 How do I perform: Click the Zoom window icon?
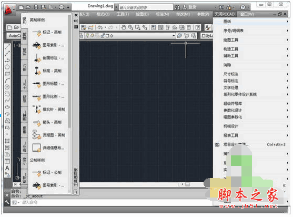coord(138,28)
